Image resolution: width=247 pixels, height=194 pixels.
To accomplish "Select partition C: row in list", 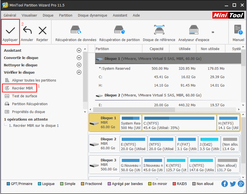I will tap(168, 77).
